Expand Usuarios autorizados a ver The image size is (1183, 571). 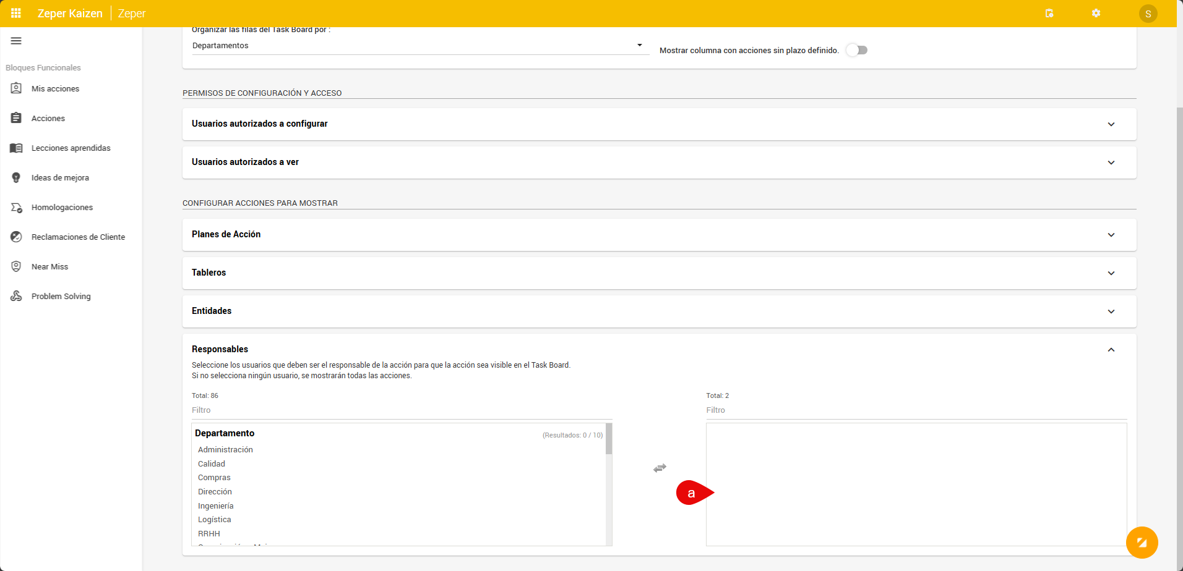pos(659,163)
